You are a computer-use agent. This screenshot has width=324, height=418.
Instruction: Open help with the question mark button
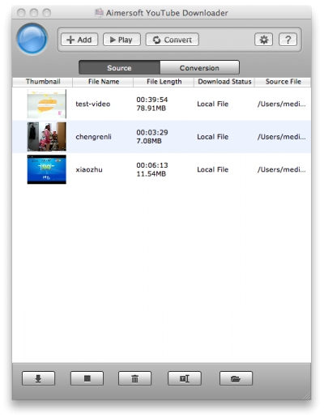(288, 40)
